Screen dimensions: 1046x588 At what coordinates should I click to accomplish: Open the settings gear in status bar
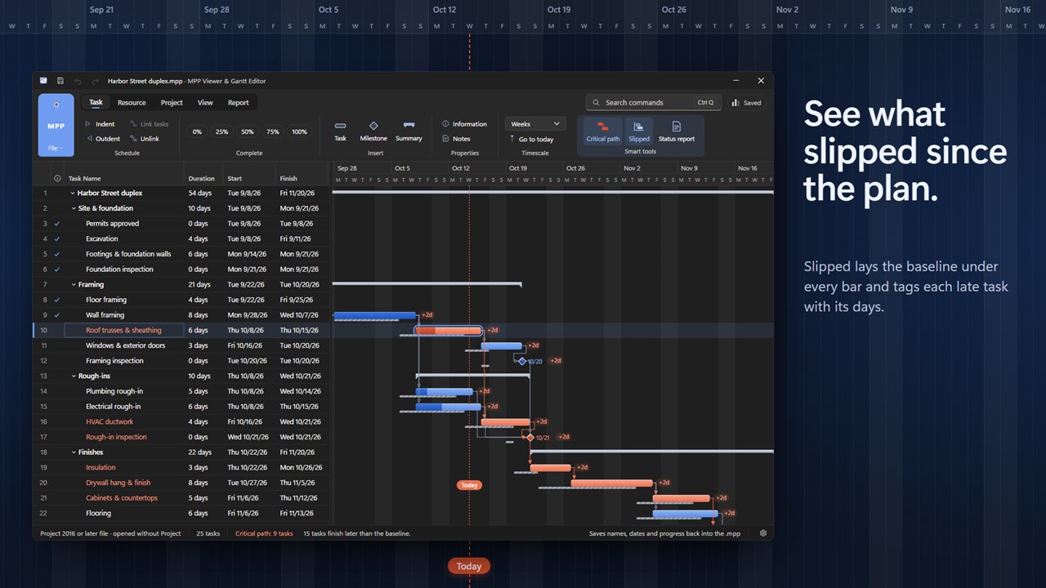(763, 533)
